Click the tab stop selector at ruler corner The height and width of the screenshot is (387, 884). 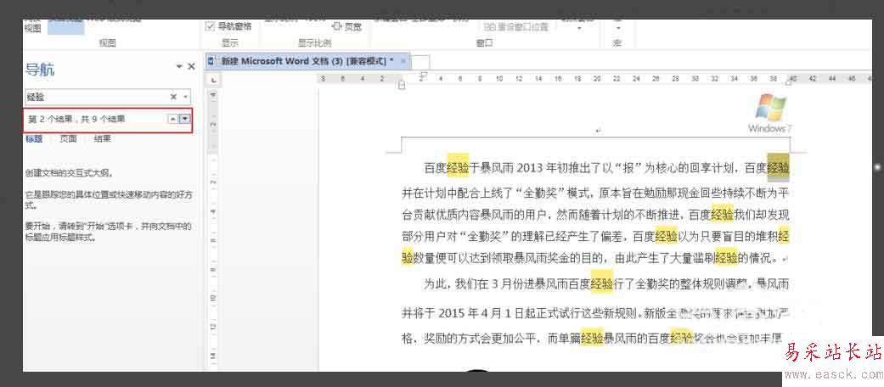tap(214, 79)
